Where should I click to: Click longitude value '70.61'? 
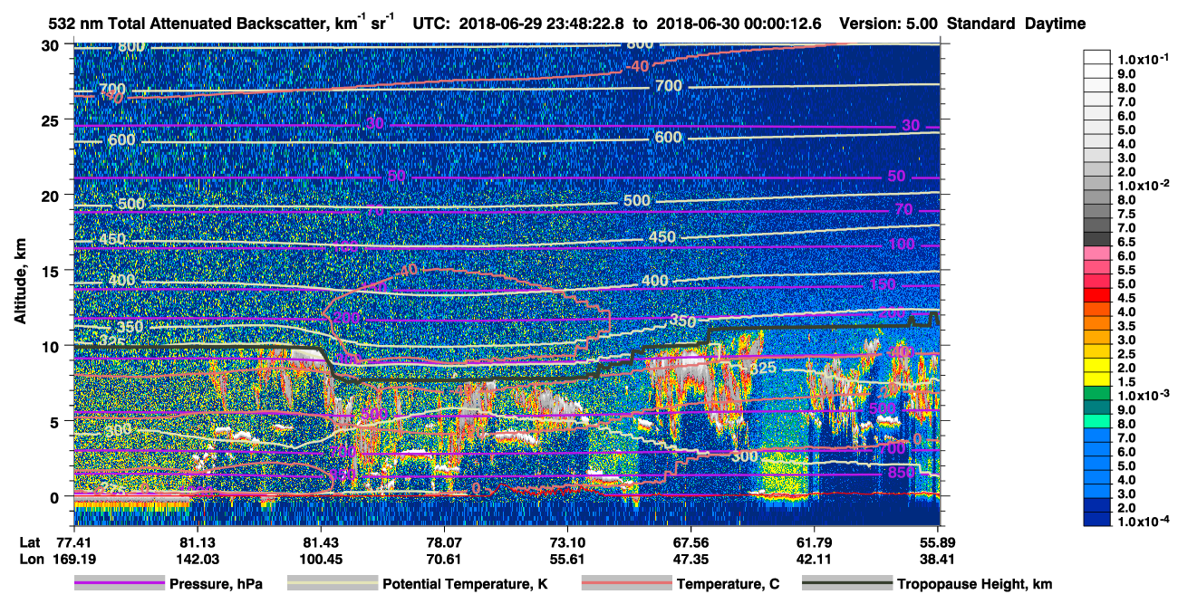pyautogui.click(x=444, y=559)
